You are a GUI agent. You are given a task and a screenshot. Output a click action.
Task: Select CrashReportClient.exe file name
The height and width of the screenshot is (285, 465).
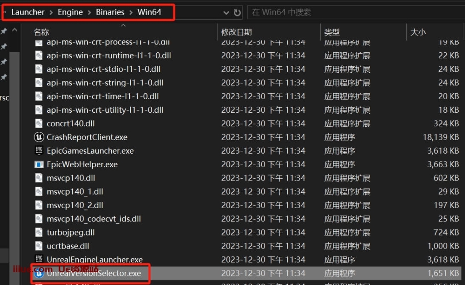(87, 137)
